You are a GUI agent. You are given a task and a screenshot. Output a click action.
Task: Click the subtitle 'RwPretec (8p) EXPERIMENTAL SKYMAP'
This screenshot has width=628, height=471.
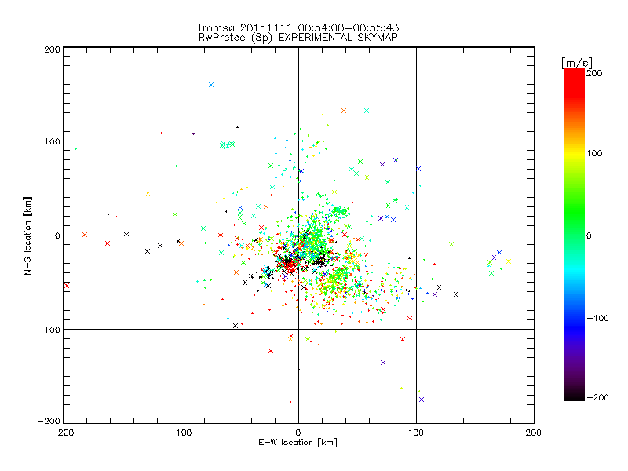(298, 37)
